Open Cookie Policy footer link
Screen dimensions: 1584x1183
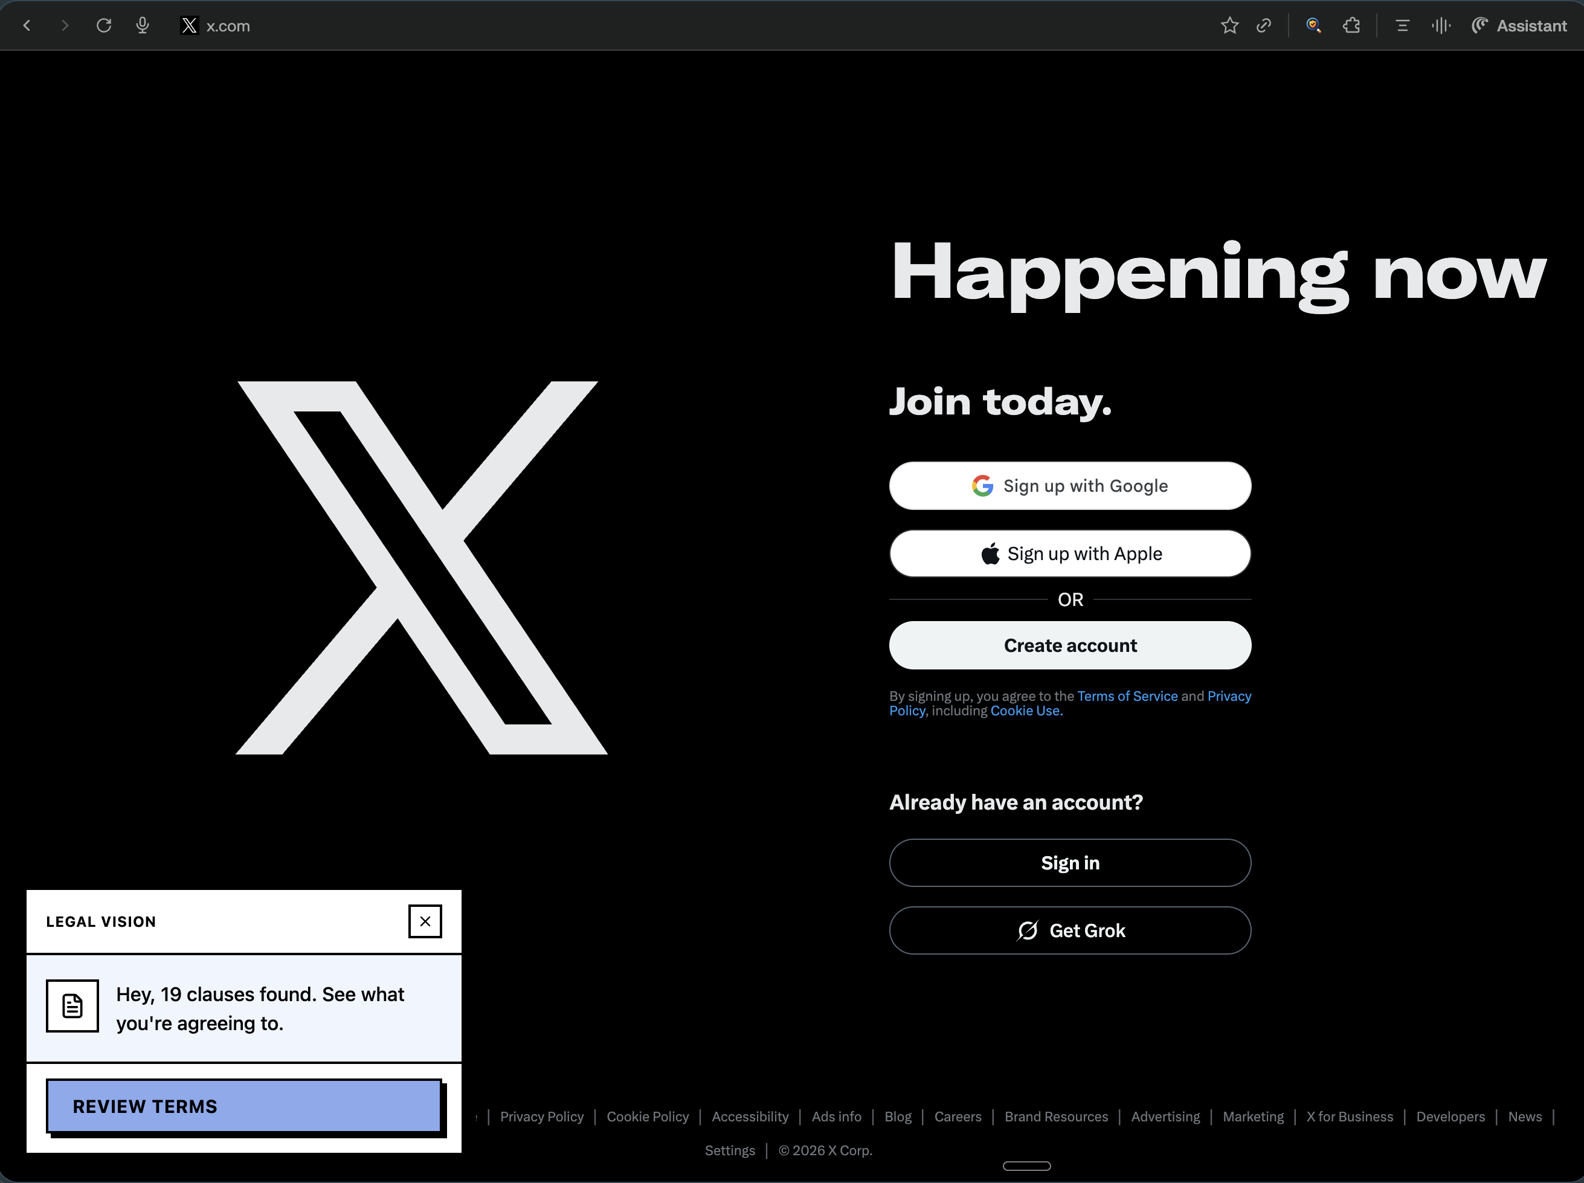click(648, 1117)
